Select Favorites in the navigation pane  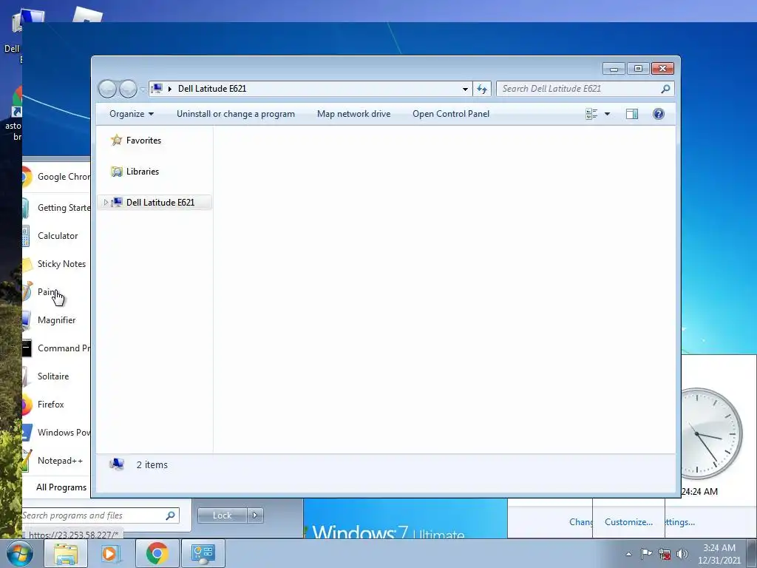click(x=136, y=141)
